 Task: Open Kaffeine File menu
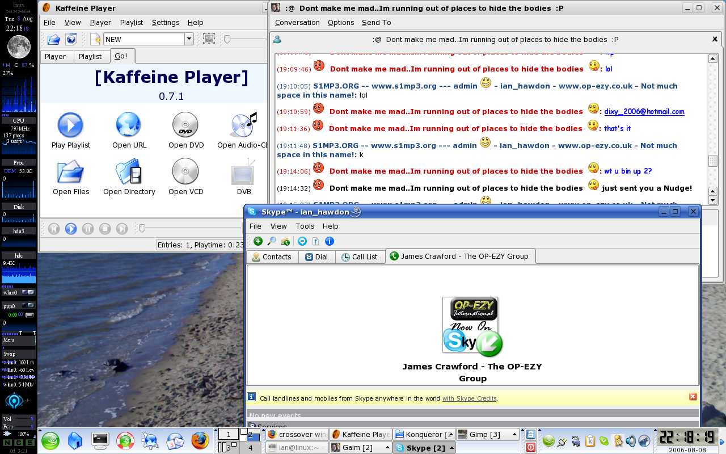pyautogui.click(x=49, y=22)
